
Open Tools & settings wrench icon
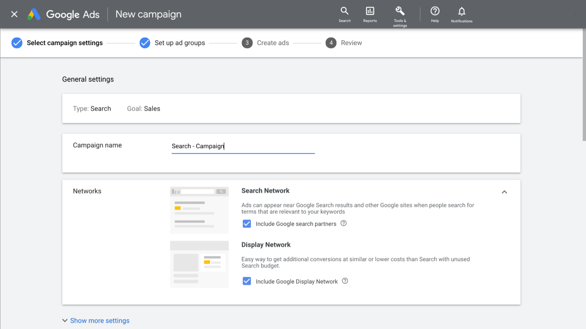click(x=400, y=11)
